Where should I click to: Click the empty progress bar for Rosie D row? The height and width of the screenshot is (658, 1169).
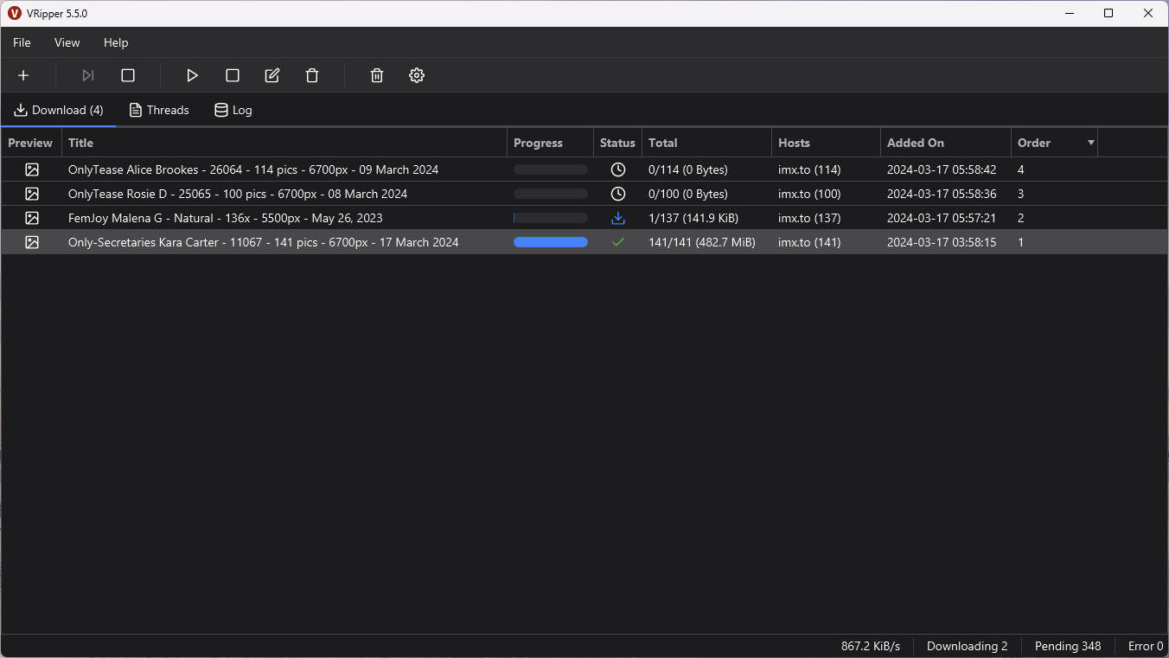pyautogui.click(x=551, y=194)
